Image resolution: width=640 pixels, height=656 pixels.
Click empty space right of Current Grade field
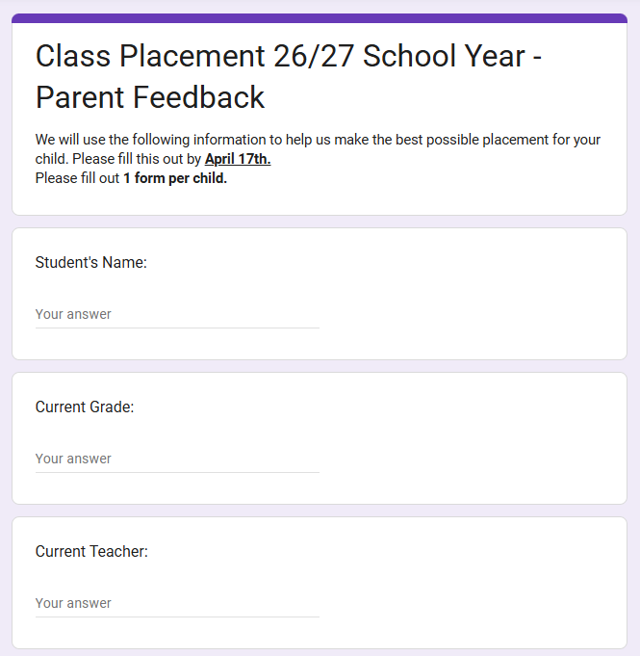(x=472, y=459)
